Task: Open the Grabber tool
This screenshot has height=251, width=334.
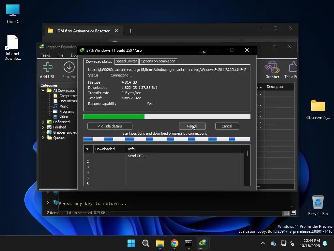Action: (272, 68)
